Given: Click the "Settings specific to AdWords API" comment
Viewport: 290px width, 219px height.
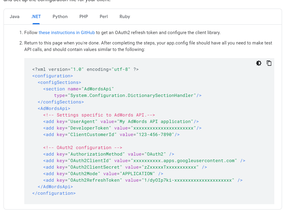Looking at the screenshot, I should click(99, 115).
